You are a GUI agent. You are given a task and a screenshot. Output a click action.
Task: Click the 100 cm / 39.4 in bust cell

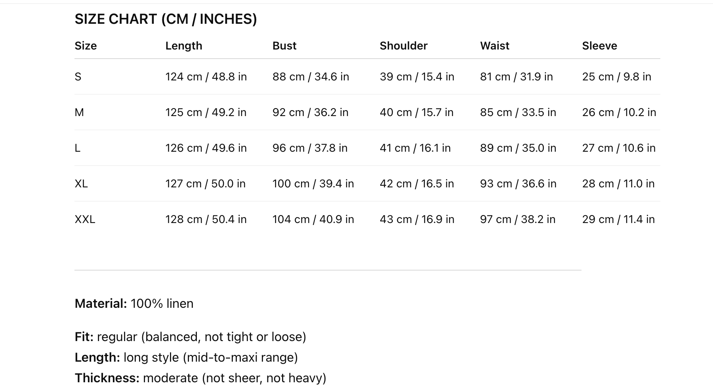pyautogui.click(x=313, y=183)
